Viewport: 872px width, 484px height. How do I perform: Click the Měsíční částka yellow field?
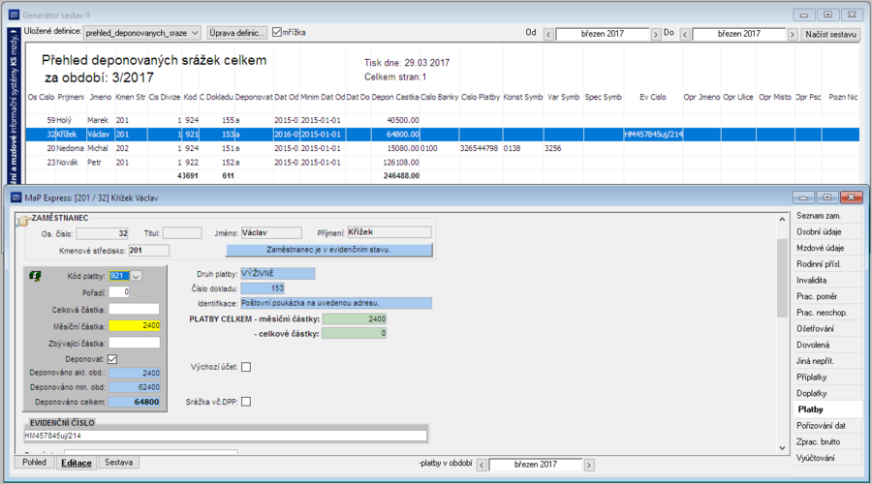(135, 325)
